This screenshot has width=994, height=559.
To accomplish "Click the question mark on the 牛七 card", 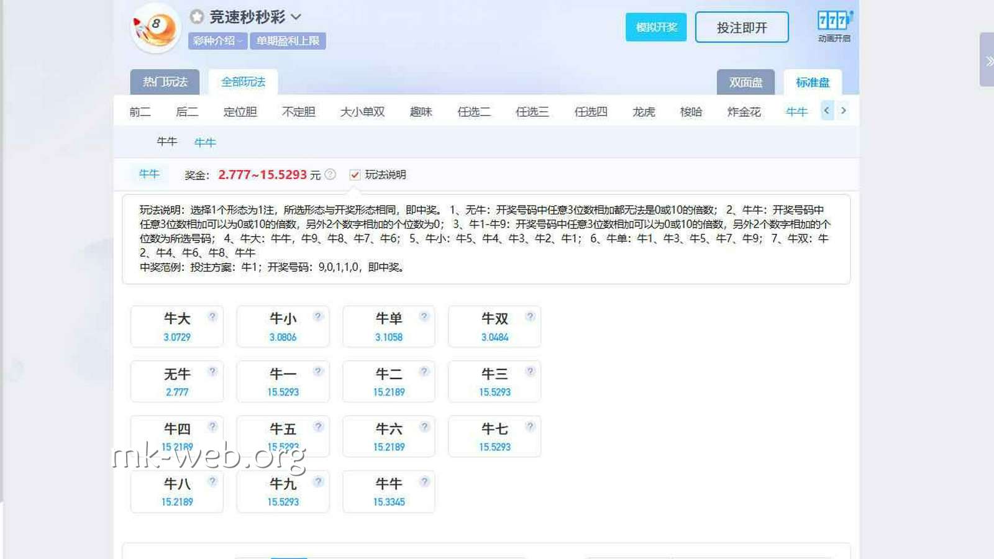I will tap(530, 426).
